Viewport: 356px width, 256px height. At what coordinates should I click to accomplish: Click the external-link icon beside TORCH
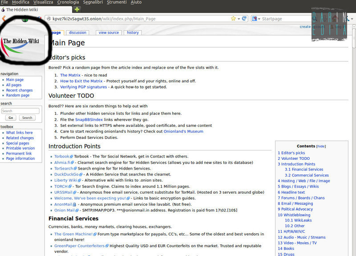tap(70, 187)
